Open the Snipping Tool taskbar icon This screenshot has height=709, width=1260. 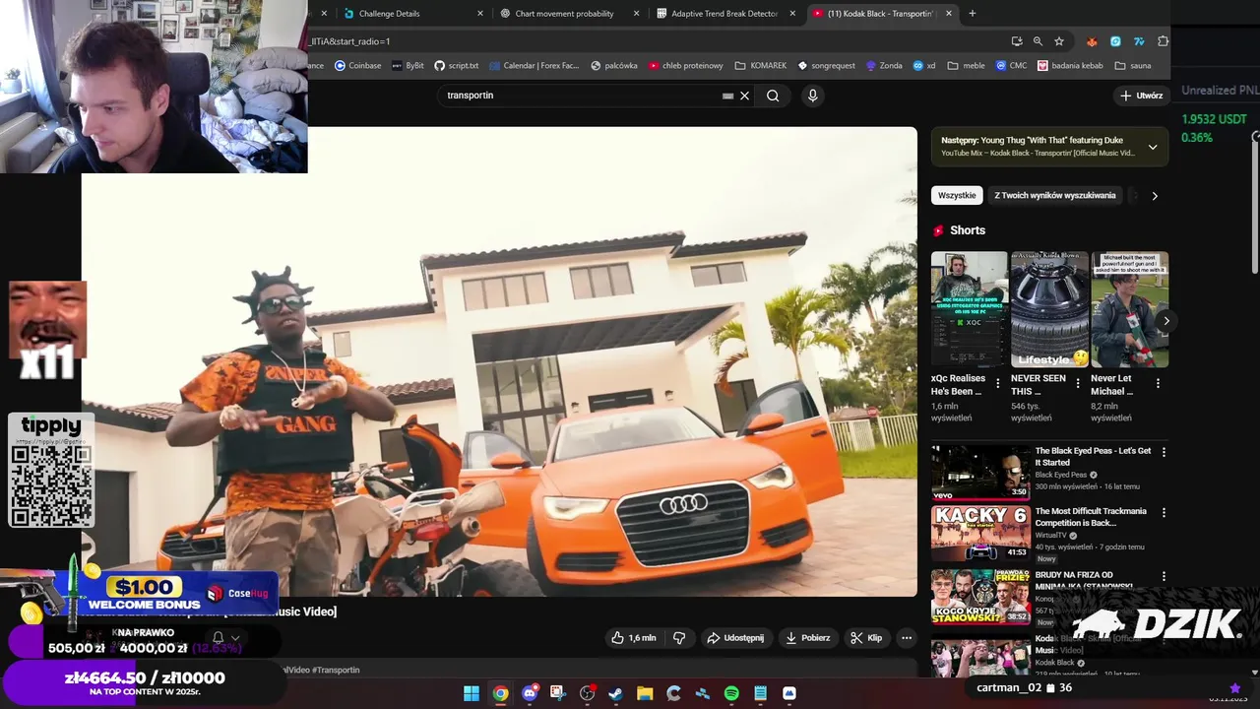click(558, 693)
